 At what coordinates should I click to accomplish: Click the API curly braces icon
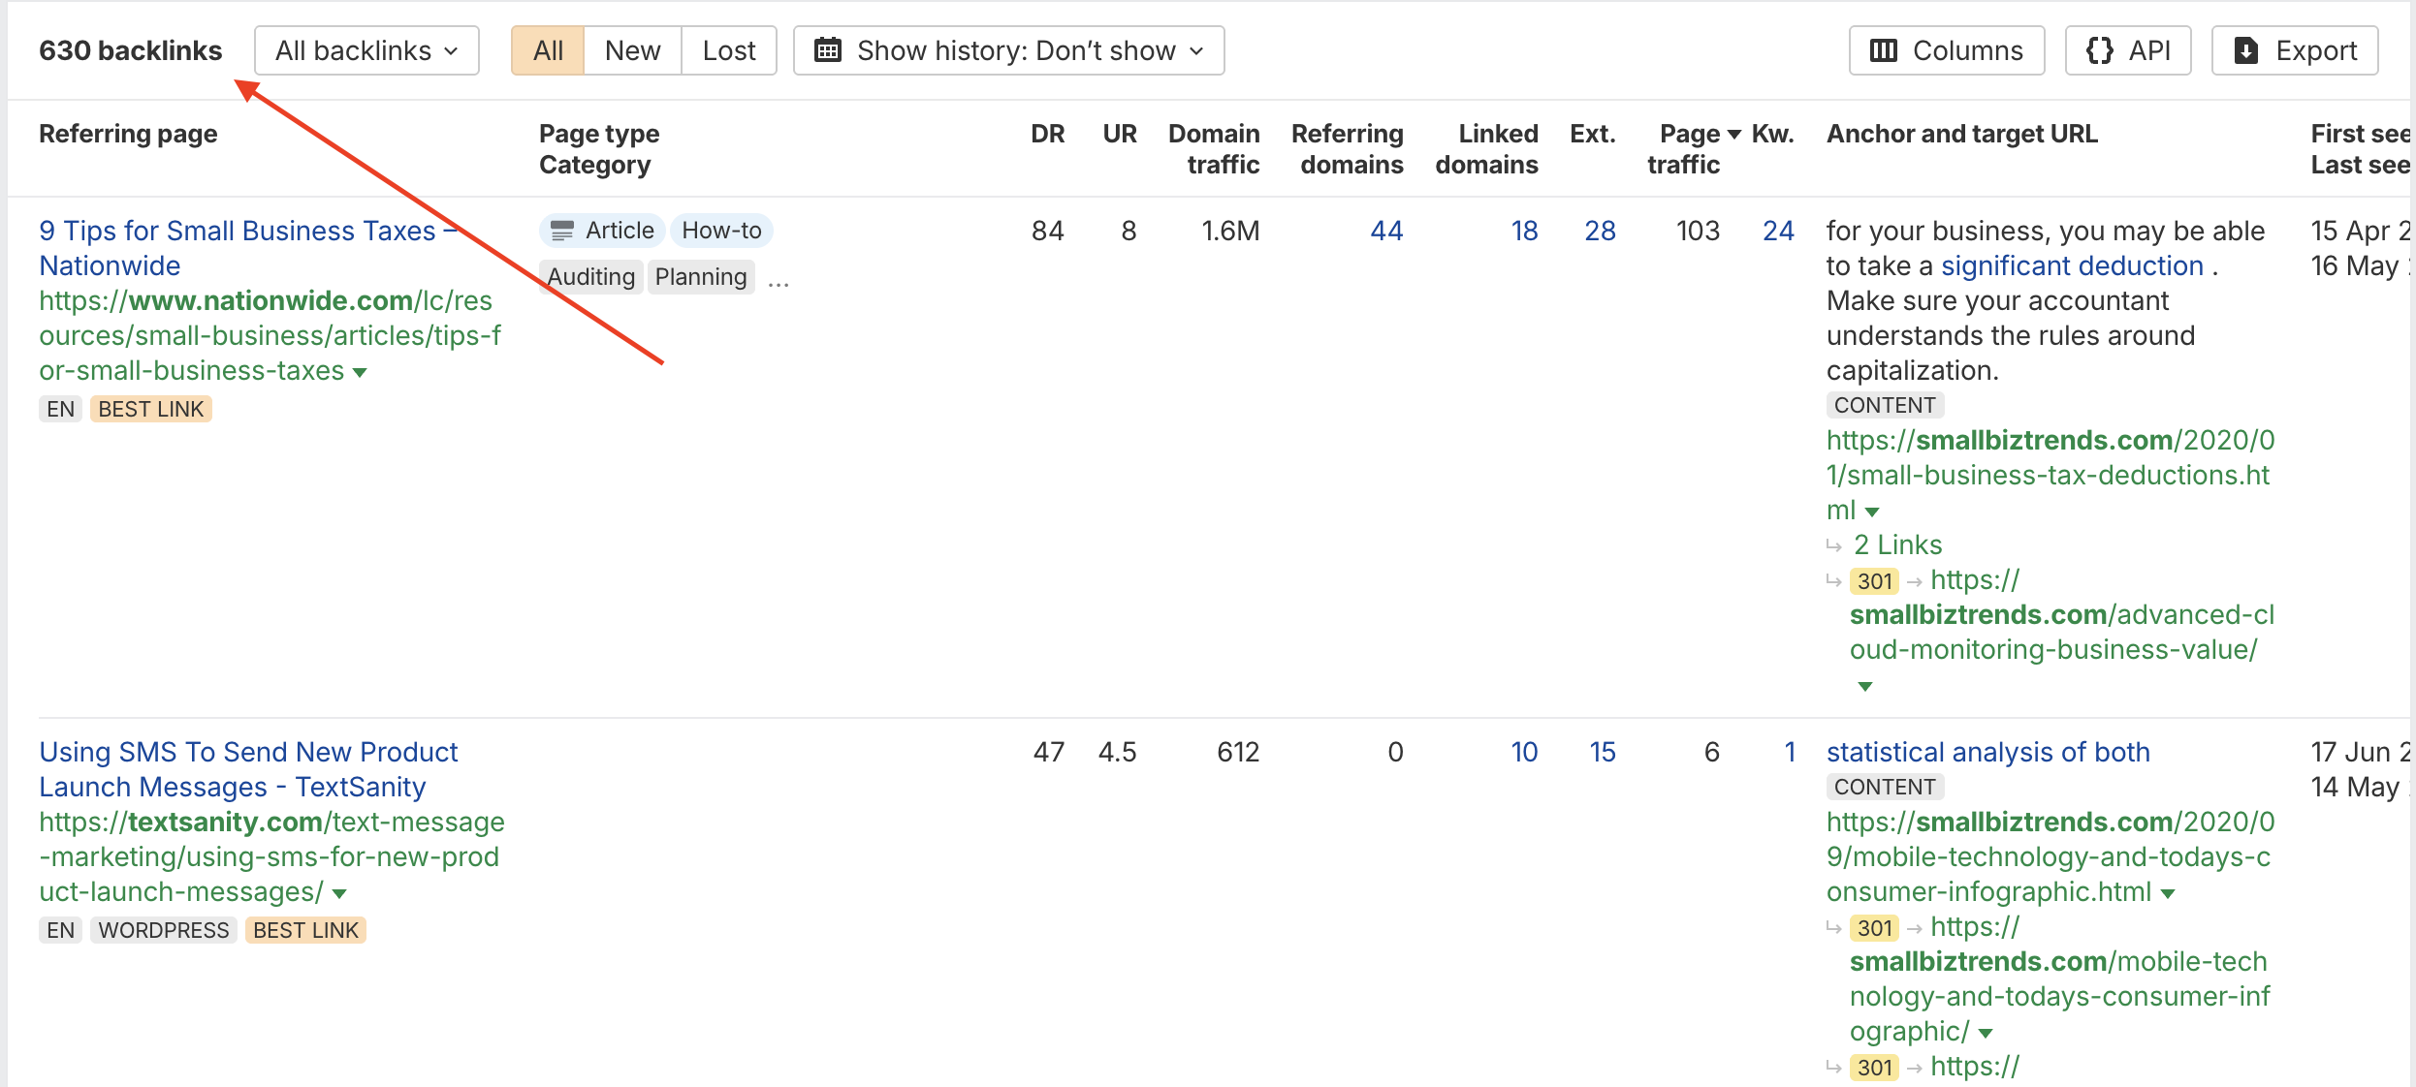[2099, 50]
